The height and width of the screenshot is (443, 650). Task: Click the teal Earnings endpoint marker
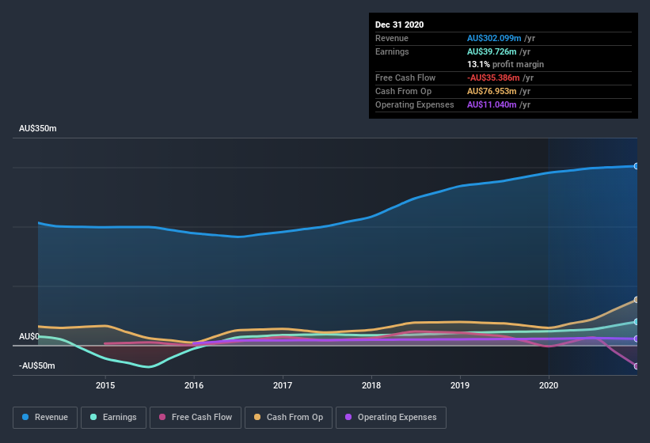coord(637,322)
